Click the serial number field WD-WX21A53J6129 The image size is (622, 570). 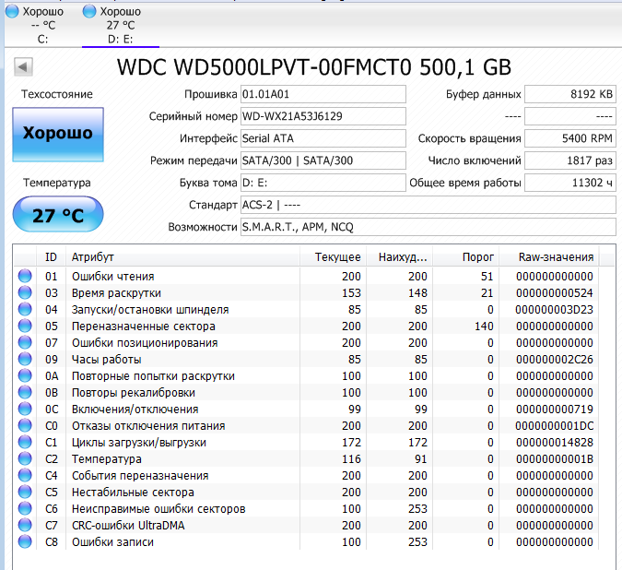point(323,116)
